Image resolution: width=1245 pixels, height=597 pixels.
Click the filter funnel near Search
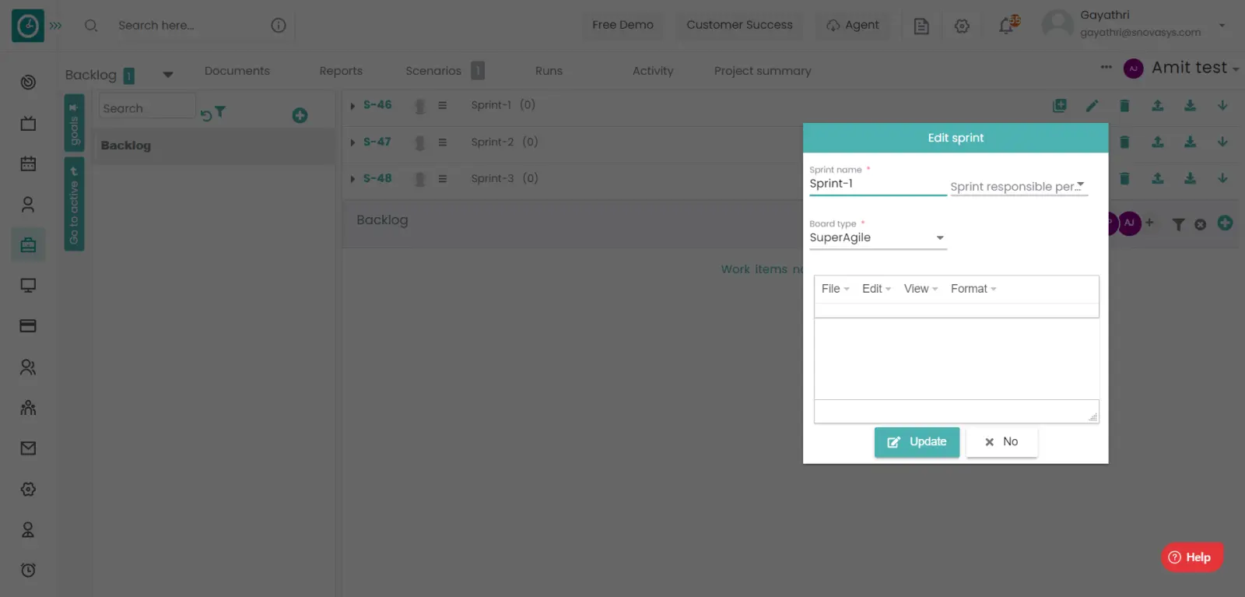pyautogui.click(x=220, y=112)
